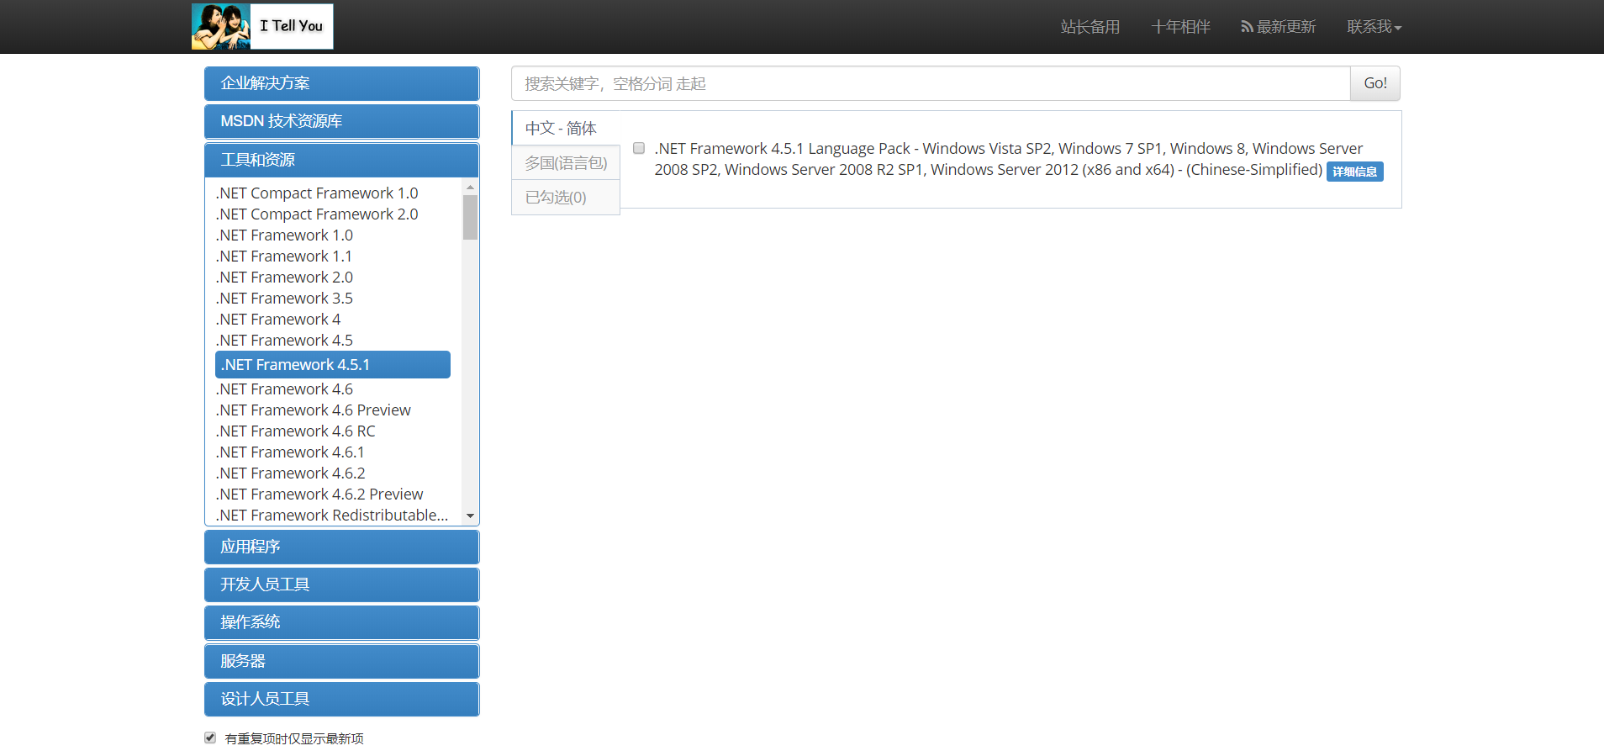Screen dimensions: 1604x751
Task: Open the 已勾选(0) tab
Action: pyautogui.click(x=566, y=198)
